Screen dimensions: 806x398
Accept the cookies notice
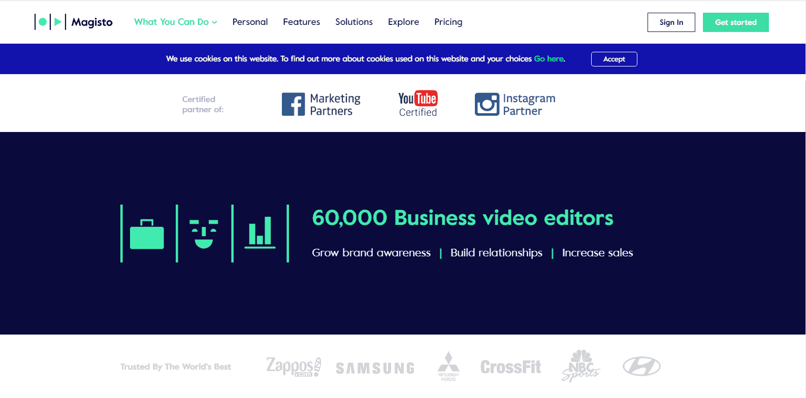(614, 59)
